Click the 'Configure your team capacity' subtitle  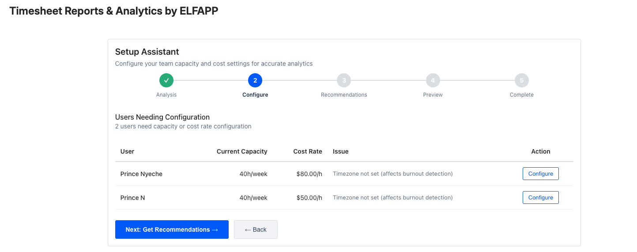214,64
